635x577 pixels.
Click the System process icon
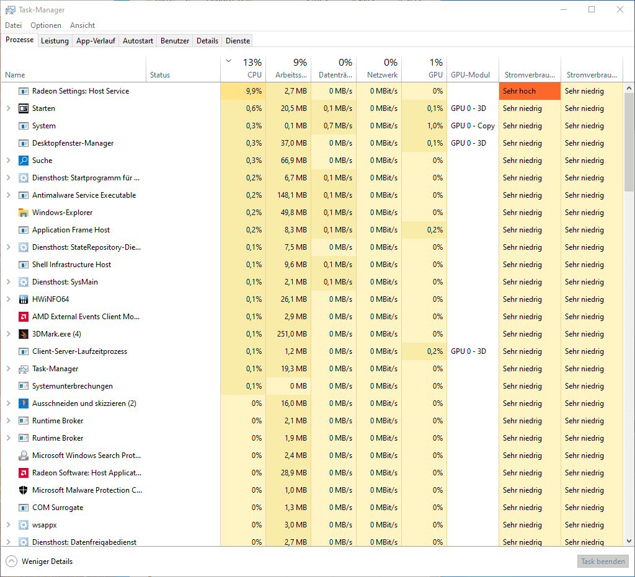(24, 126)
